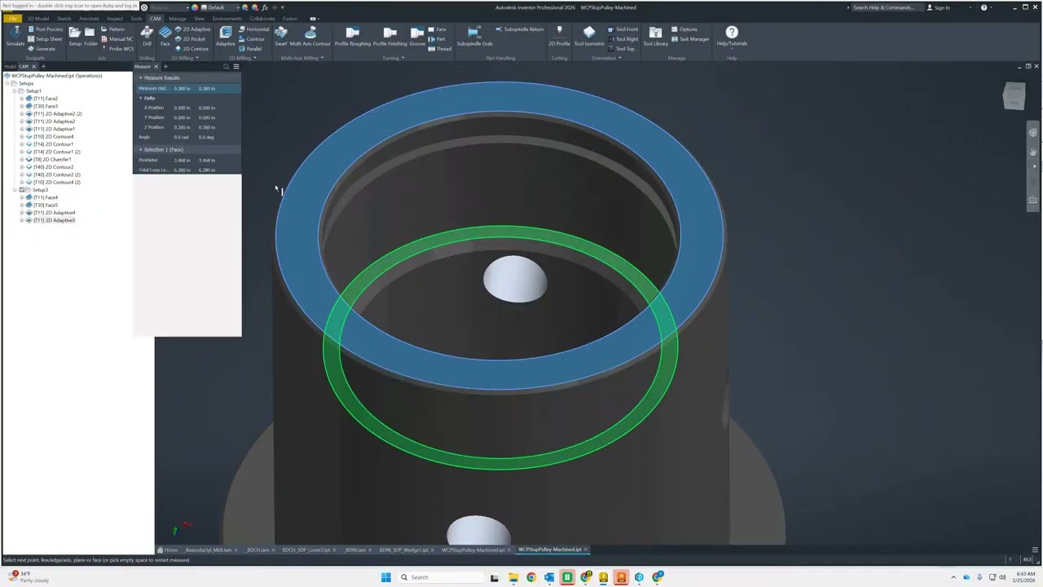Open the Tool Library
The height and width of the screenshot is (587, 1043).
click(x=655, y=35)
